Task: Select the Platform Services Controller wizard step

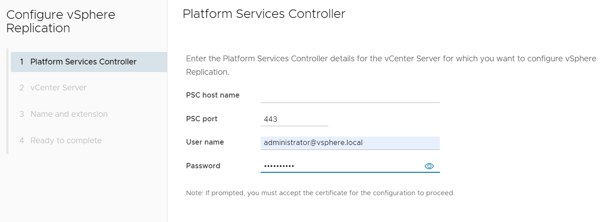Action: coord(83,62)
